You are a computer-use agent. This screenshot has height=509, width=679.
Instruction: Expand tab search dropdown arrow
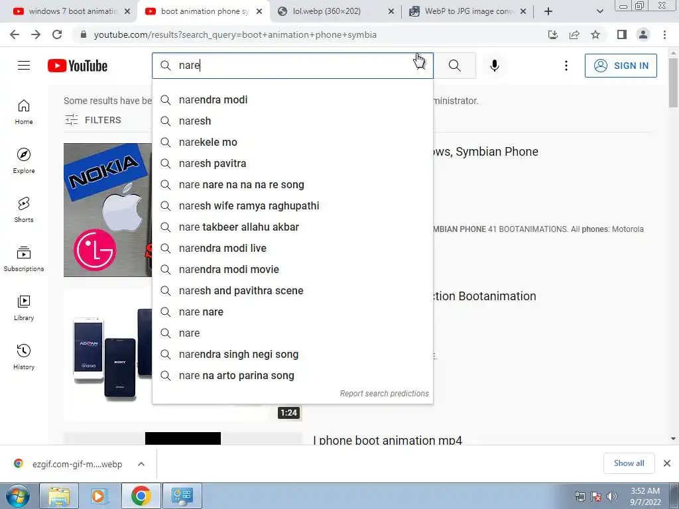tap(599, 11)
